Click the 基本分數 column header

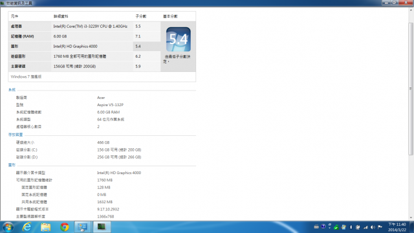(x=170, y=16)
